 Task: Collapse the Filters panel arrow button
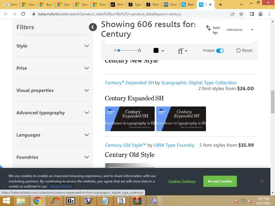coord(93,27)
